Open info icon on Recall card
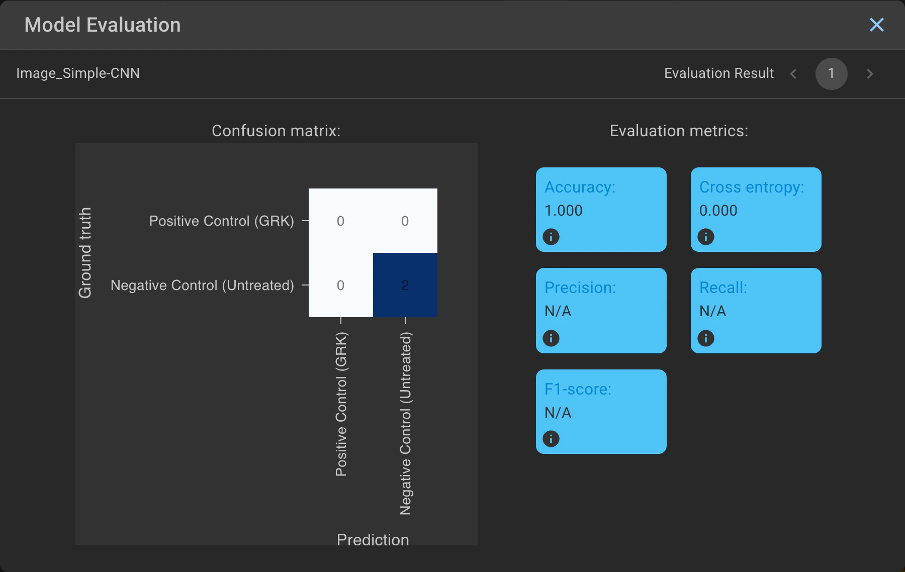 [x=706, y=338]
